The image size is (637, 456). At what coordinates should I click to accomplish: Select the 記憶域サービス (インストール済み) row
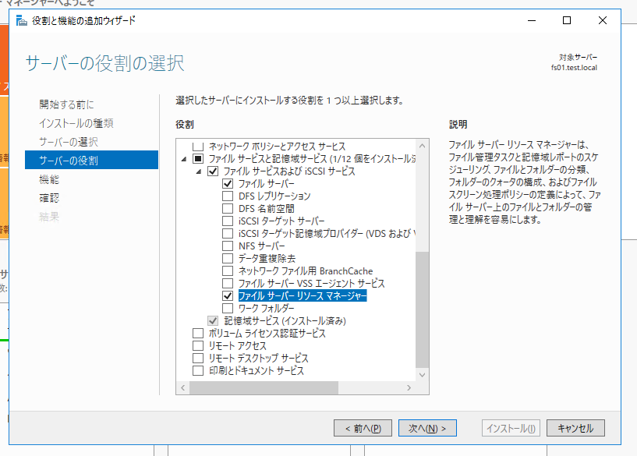[x=285, y=321]
